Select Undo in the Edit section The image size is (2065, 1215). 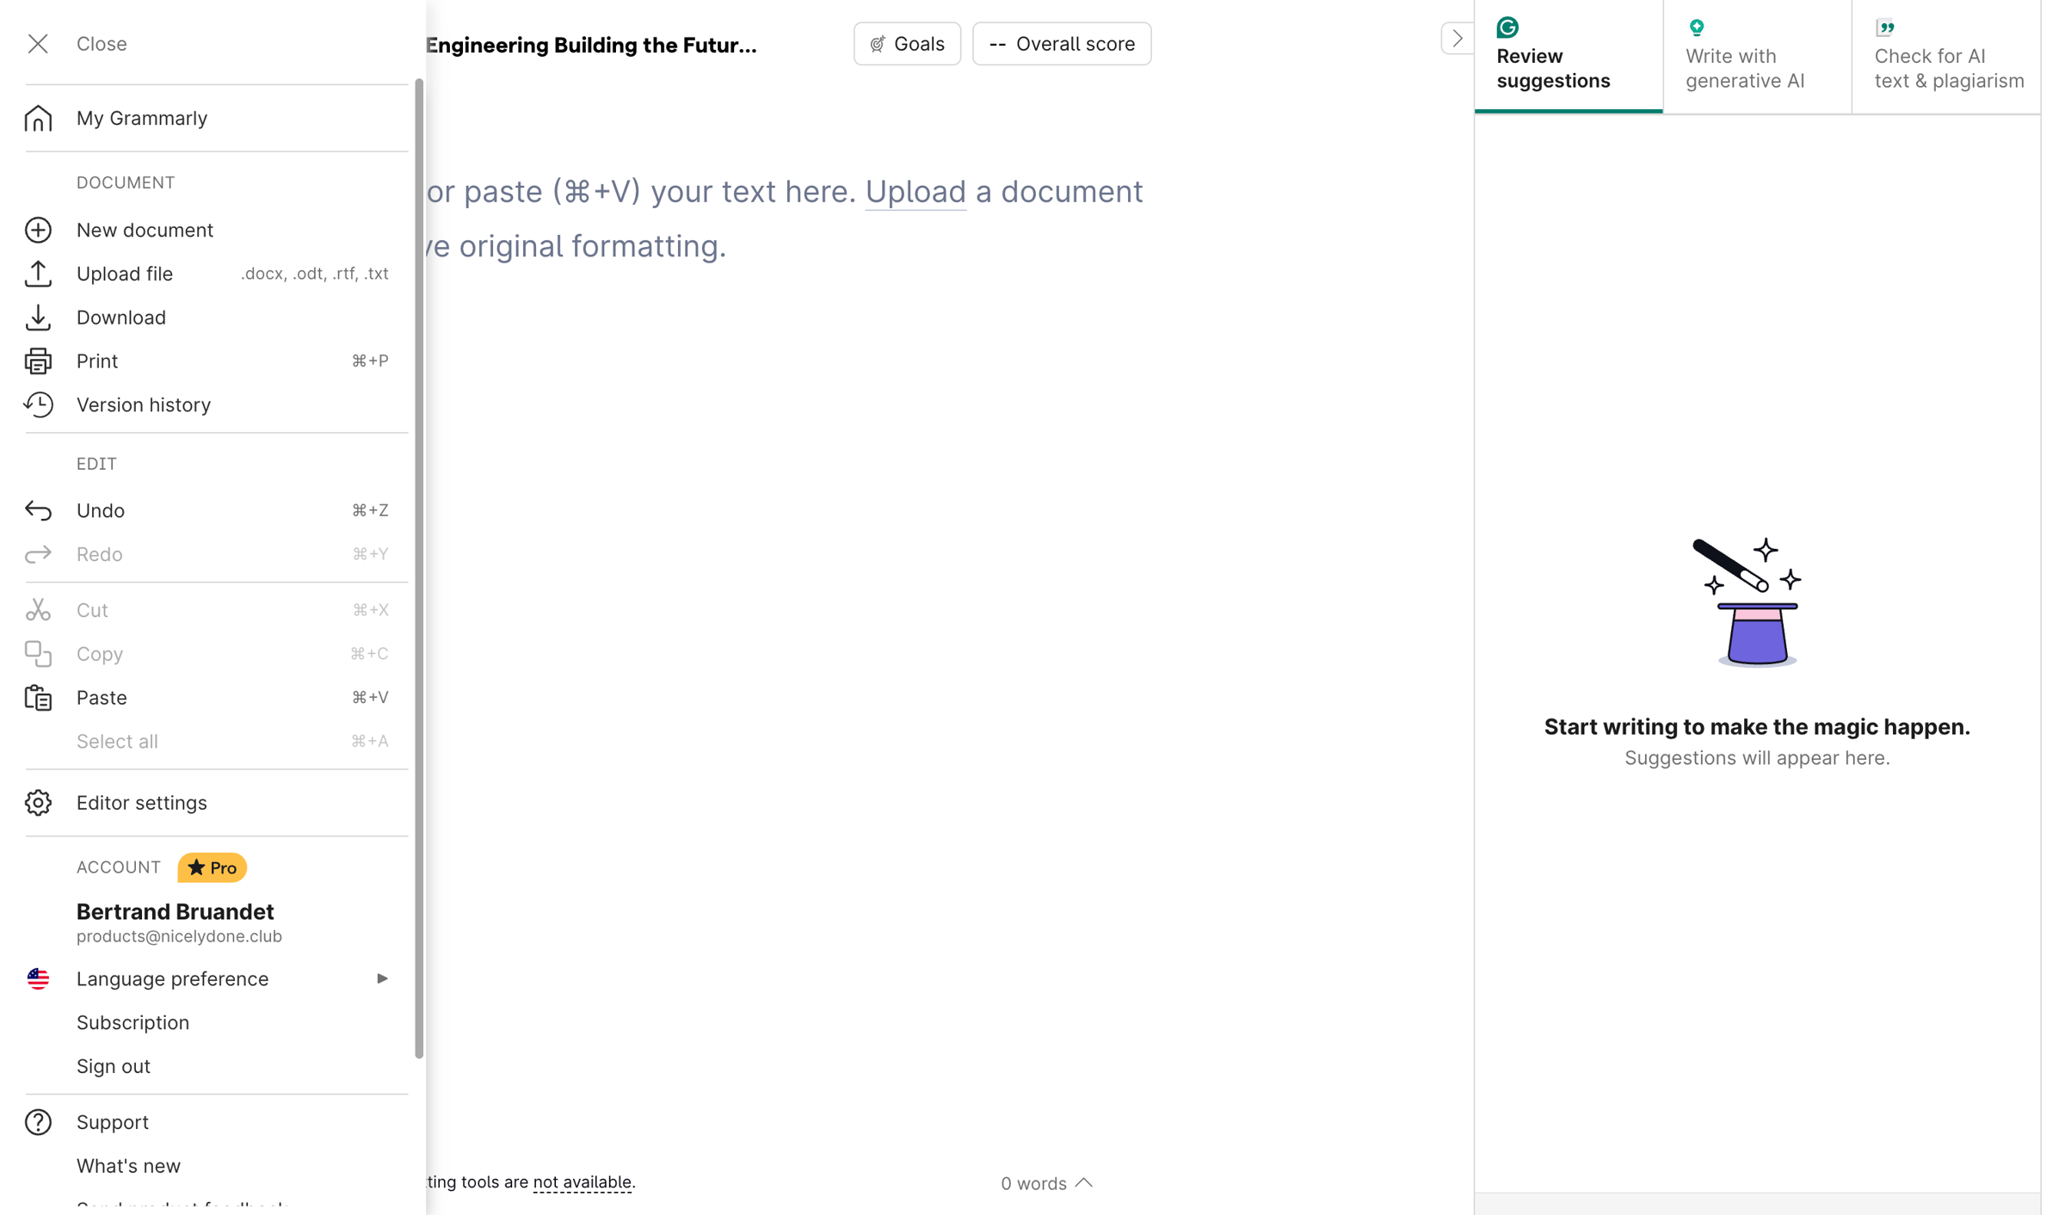[217, 510]
